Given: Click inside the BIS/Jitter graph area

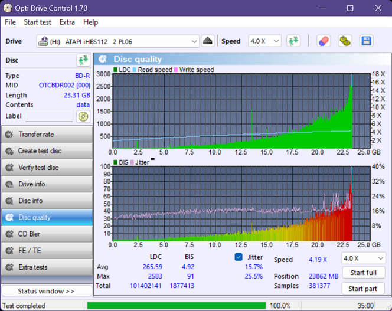Looking at the screenshot, I should [241, 204].
